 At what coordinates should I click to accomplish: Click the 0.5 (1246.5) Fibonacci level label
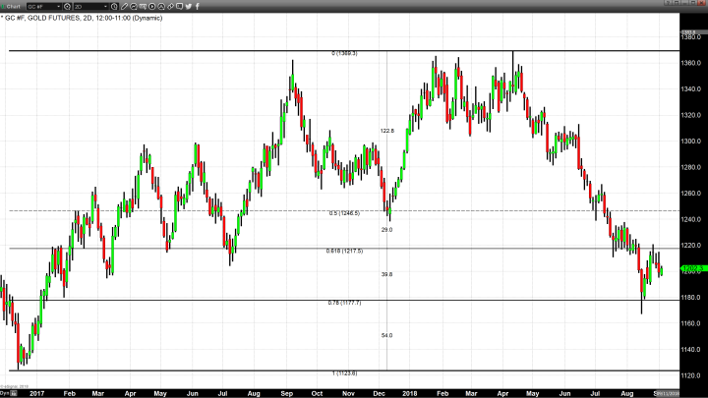(x=344, y=212)
